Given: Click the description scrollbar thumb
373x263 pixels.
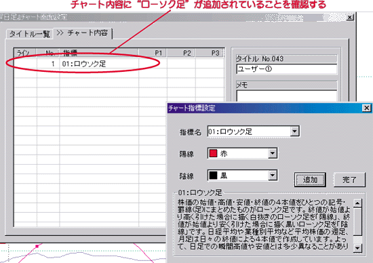Looking at the screenshot, I should click(357, 222).
